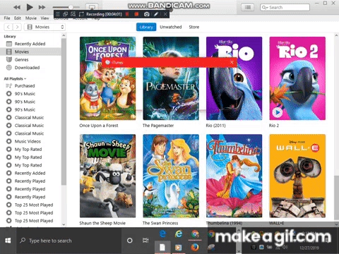The height and width of the screenshot is (254, 339).
Task: Switch to the Unwatched tab
Action: click(171, 27)
